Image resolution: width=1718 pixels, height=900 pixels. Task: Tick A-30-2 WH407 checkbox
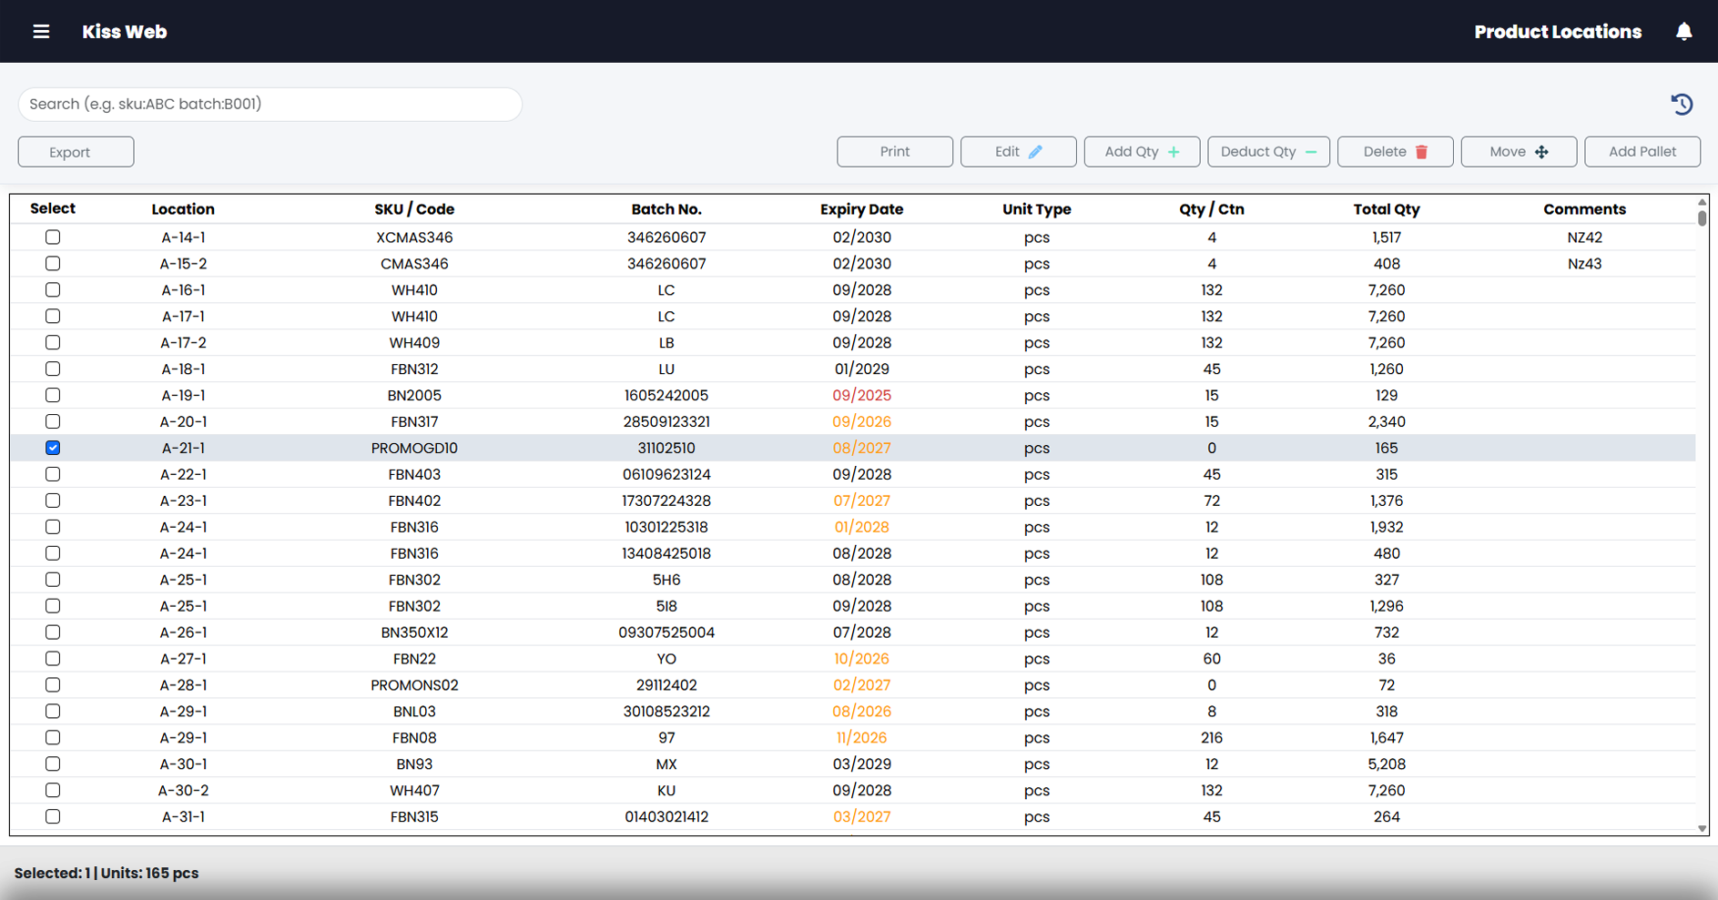[x=53, y=791]
